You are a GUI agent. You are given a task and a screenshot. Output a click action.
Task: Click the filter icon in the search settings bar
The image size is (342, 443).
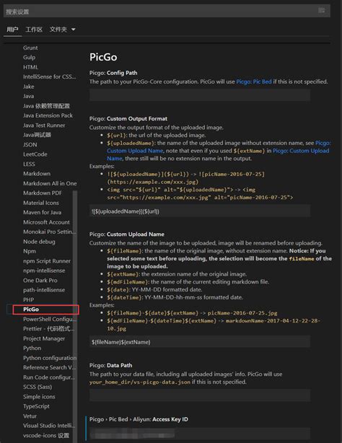321,10
